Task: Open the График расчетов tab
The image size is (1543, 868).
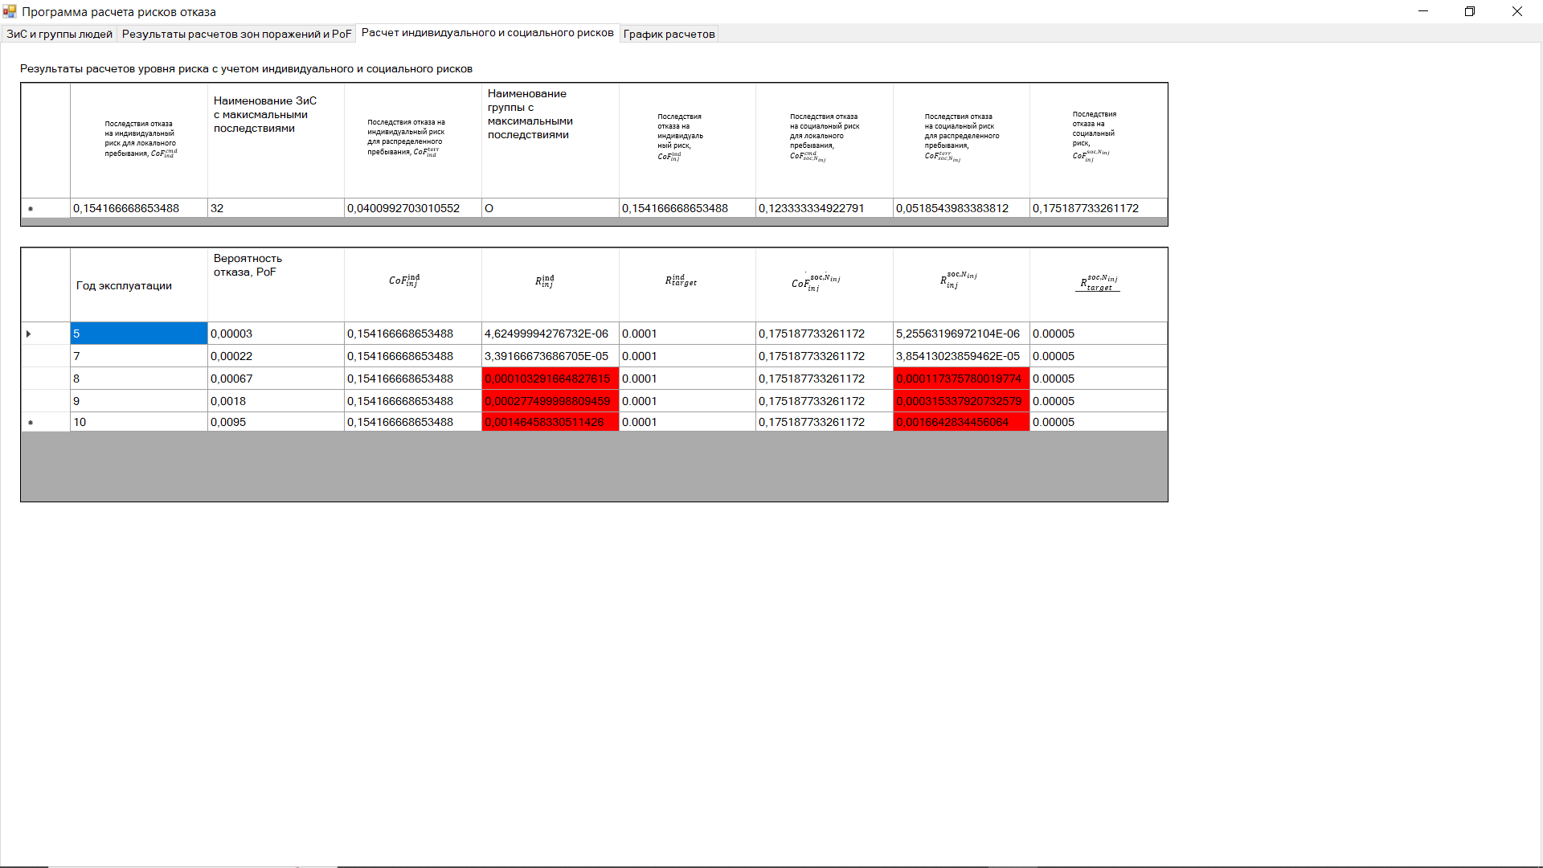Action: [x=669, y=34]
